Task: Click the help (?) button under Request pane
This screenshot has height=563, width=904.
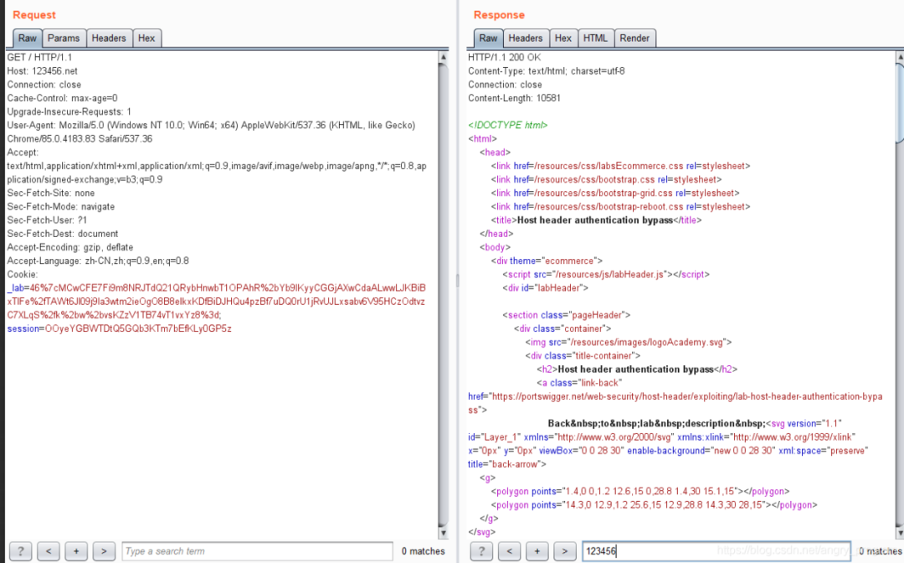Action: point(21,551)
